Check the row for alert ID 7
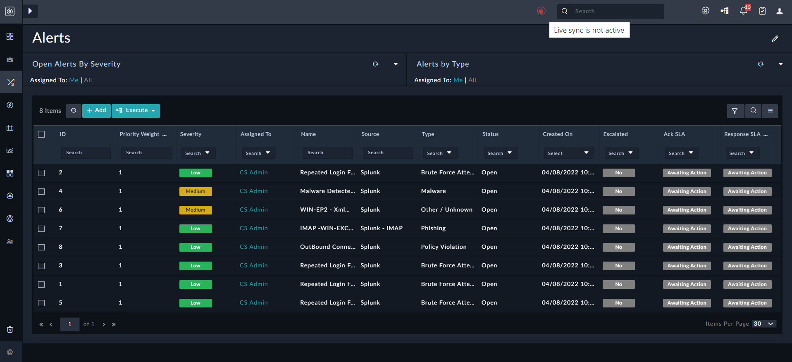Viewport: 792px width, 362px height. click(x=41, y=229)
